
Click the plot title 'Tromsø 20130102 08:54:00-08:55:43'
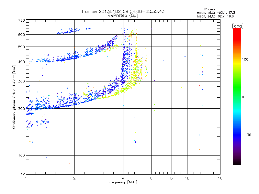tap(123, 11)
